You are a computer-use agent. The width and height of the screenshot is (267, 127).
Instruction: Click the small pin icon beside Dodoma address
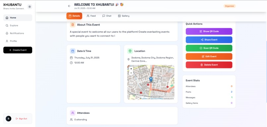129,59
